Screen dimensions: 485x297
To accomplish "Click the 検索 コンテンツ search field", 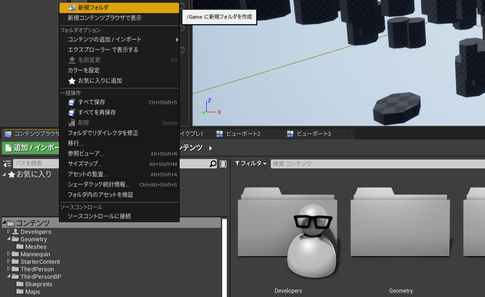I will (x=378, y=164).
